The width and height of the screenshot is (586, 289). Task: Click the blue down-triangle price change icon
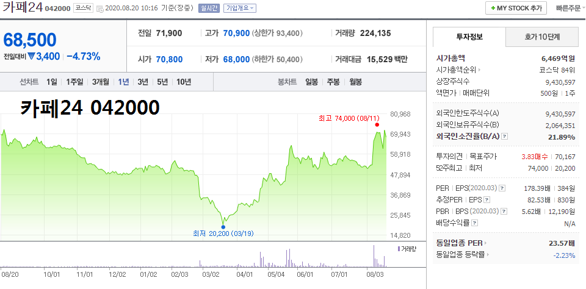coord(31,56)
